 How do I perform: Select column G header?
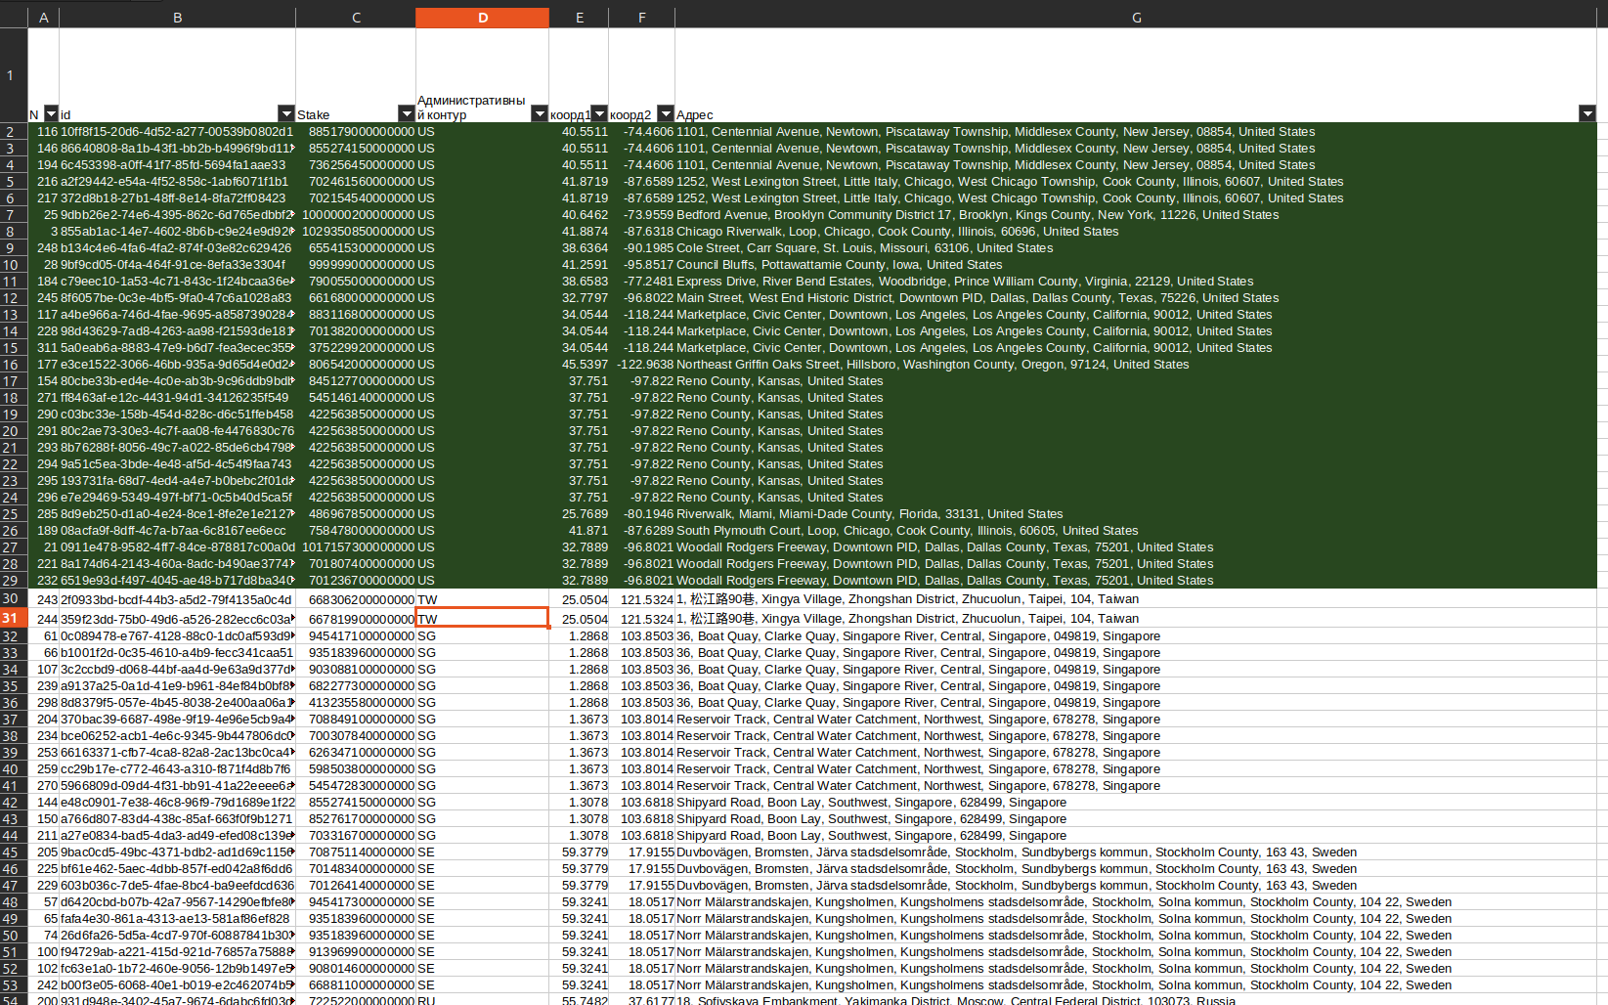(1136, 18)
